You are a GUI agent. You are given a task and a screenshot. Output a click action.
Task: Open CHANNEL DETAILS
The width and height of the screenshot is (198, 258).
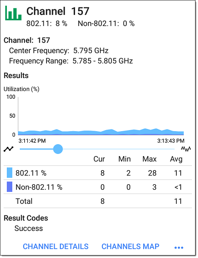[x=56, y=246]
